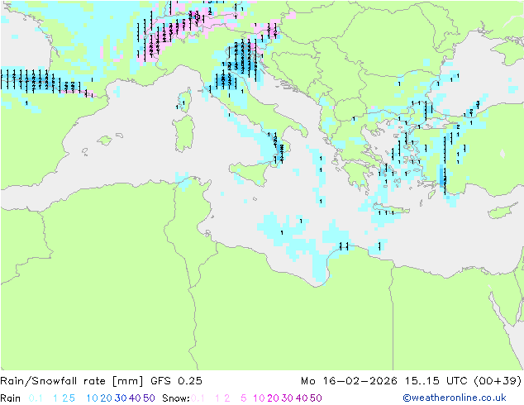Screen dimensions: 524x405
Task: Click the 'Snow:' legend label
Action: (x=176, y=398)
